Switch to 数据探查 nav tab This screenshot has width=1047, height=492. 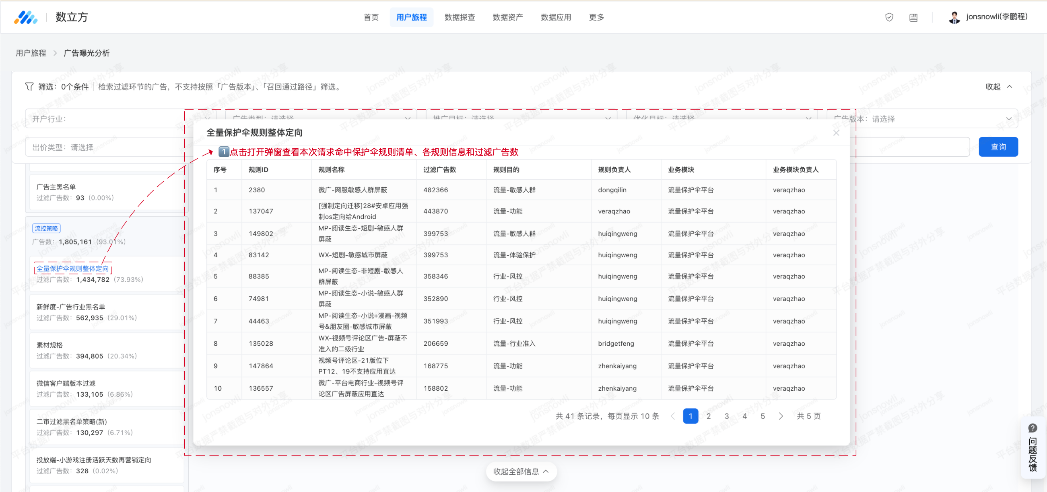(x=459, y=17)
